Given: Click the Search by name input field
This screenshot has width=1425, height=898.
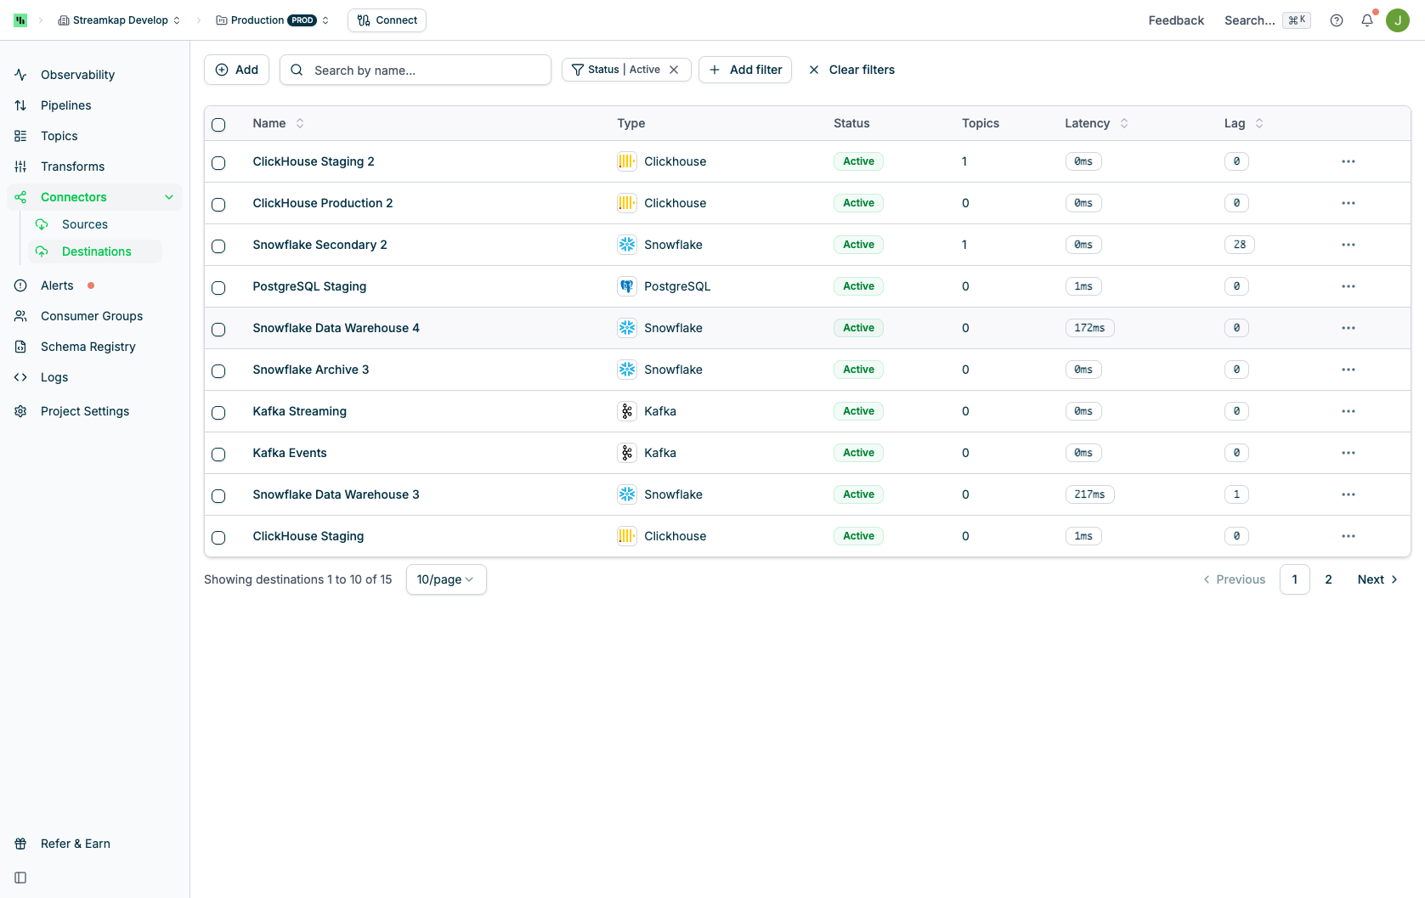Looking at the screenshot, I should click(x=416, y=70).
